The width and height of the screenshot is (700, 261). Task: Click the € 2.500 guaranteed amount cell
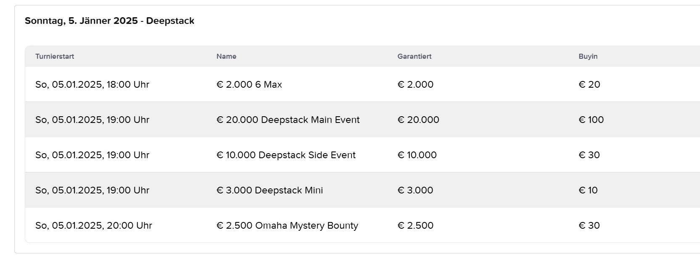click(x=415, y=225)
